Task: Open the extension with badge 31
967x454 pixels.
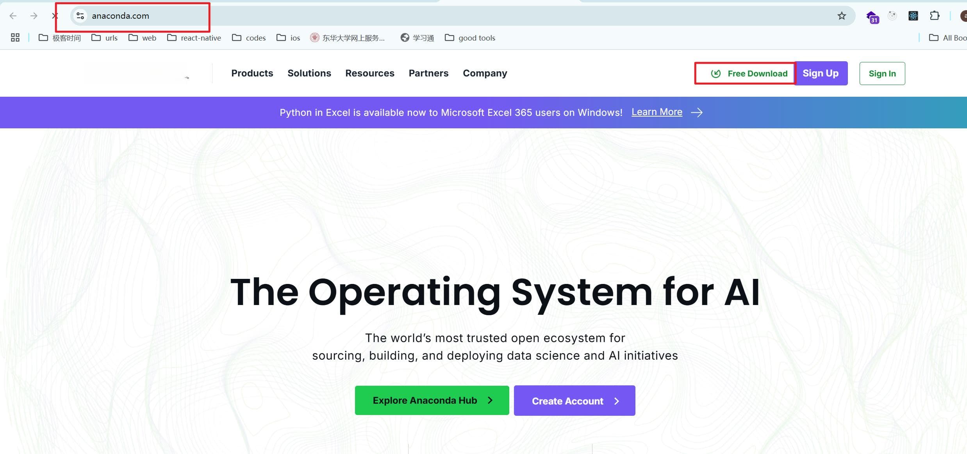Action: [872, 17]
